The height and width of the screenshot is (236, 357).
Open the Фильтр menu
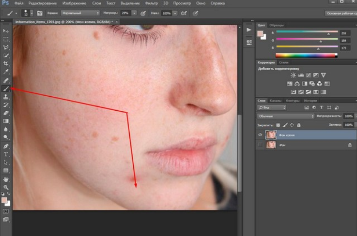[x=152, y=3]
